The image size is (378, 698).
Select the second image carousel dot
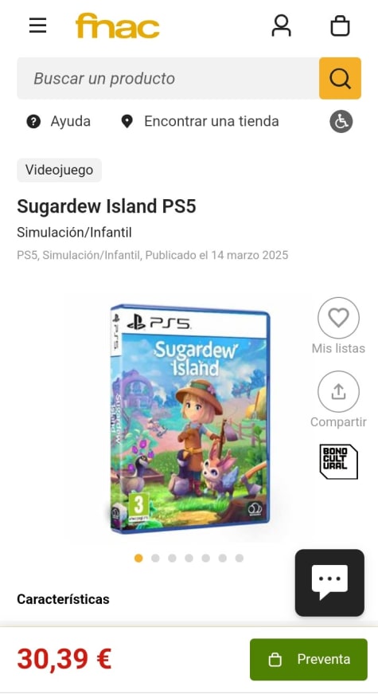155,559
